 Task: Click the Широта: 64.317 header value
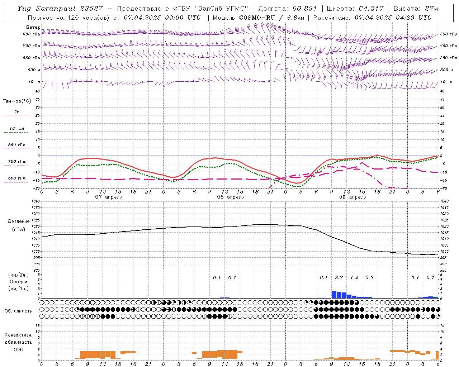click(355, 9)
